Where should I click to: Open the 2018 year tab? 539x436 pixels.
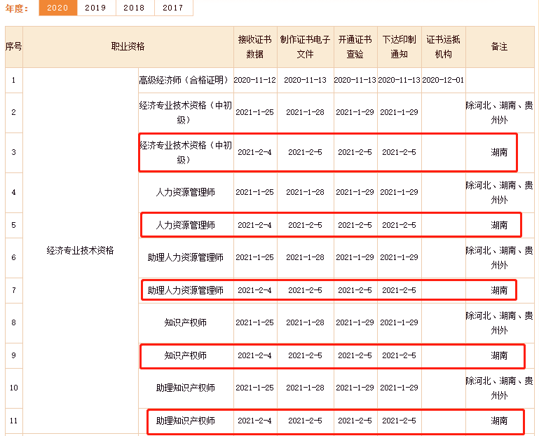[134, 8]
